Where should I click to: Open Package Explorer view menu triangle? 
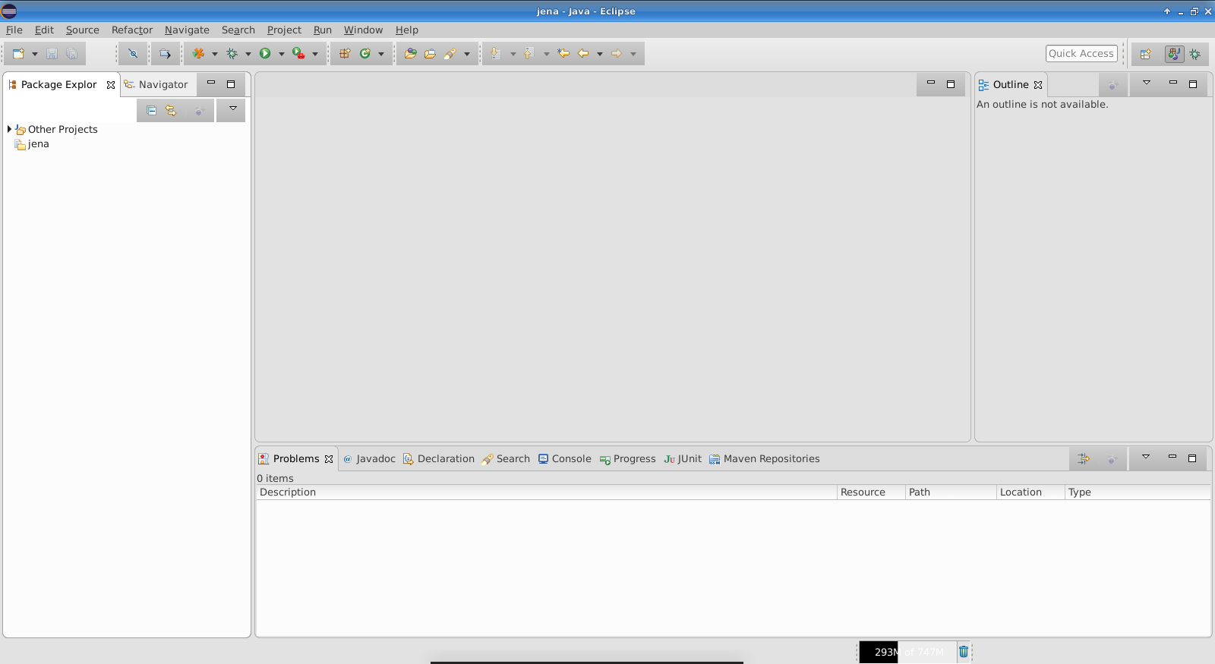click(232, 109)
